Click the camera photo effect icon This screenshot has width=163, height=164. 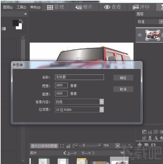(144, 138)
